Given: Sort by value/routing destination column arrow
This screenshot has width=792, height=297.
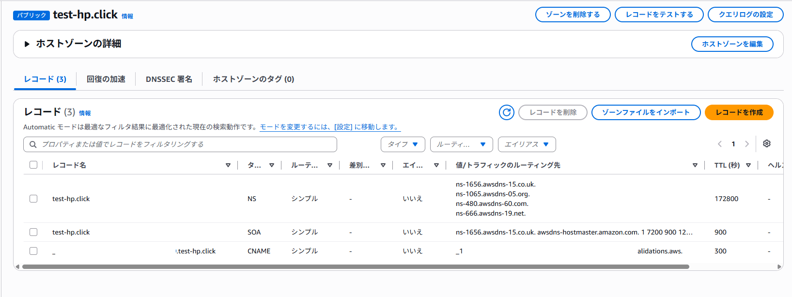Looking at the screenshot, I should 695,165.
